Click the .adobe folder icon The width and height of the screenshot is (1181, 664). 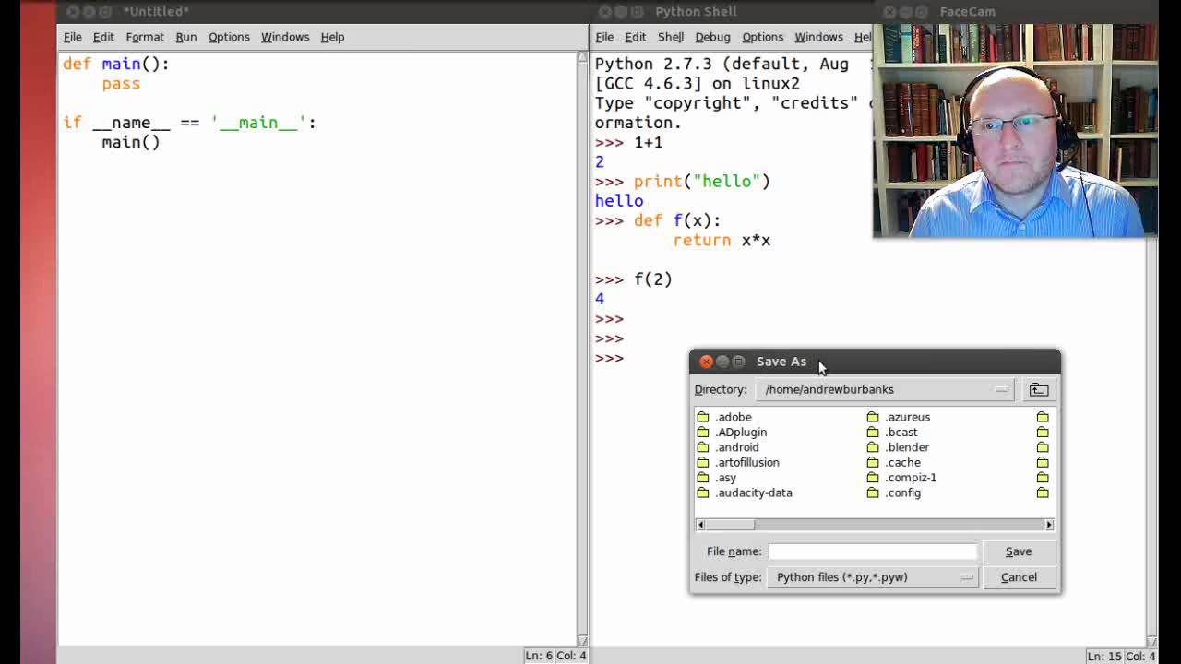pos(703,417)
